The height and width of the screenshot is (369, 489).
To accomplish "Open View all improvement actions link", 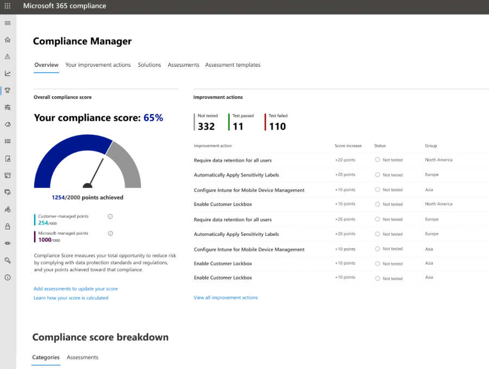I will (225, 297).
